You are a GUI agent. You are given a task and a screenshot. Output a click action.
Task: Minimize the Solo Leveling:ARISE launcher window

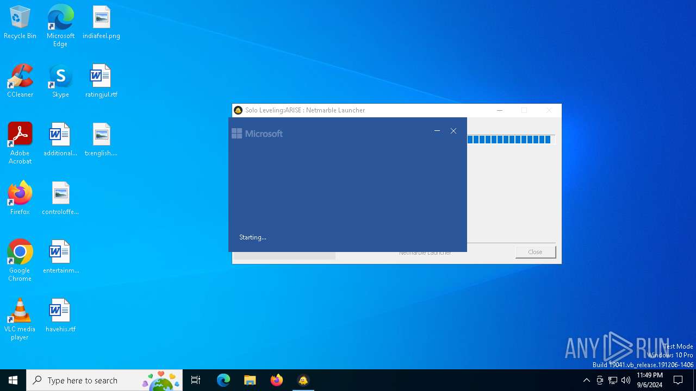click(x=500, y=110)
